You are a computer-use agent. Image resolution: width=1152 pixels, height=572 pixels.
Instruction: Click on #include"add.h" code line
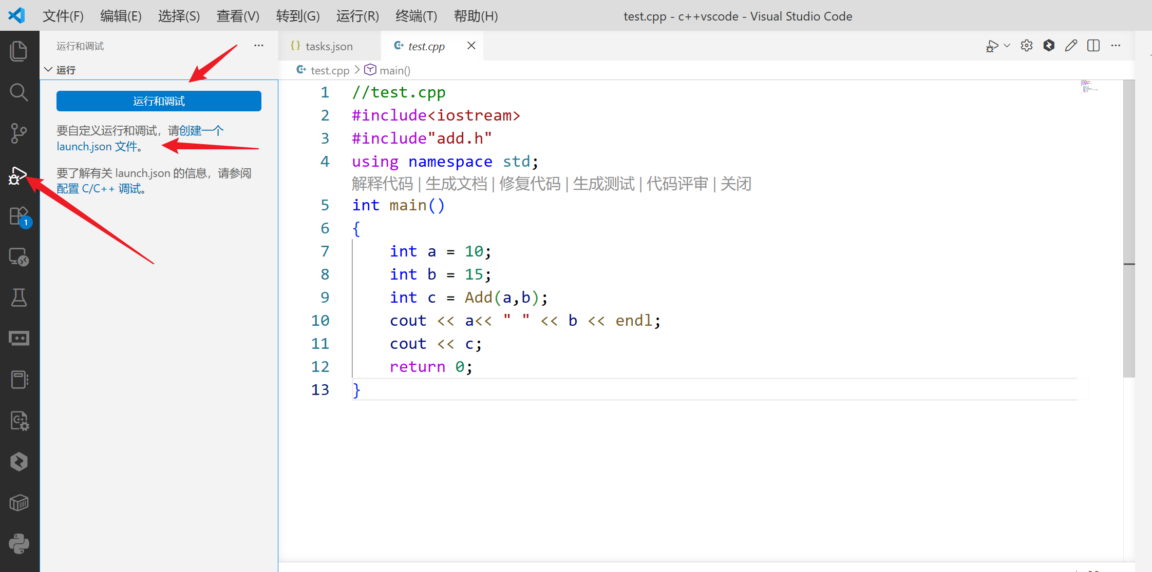coord(422,139)
